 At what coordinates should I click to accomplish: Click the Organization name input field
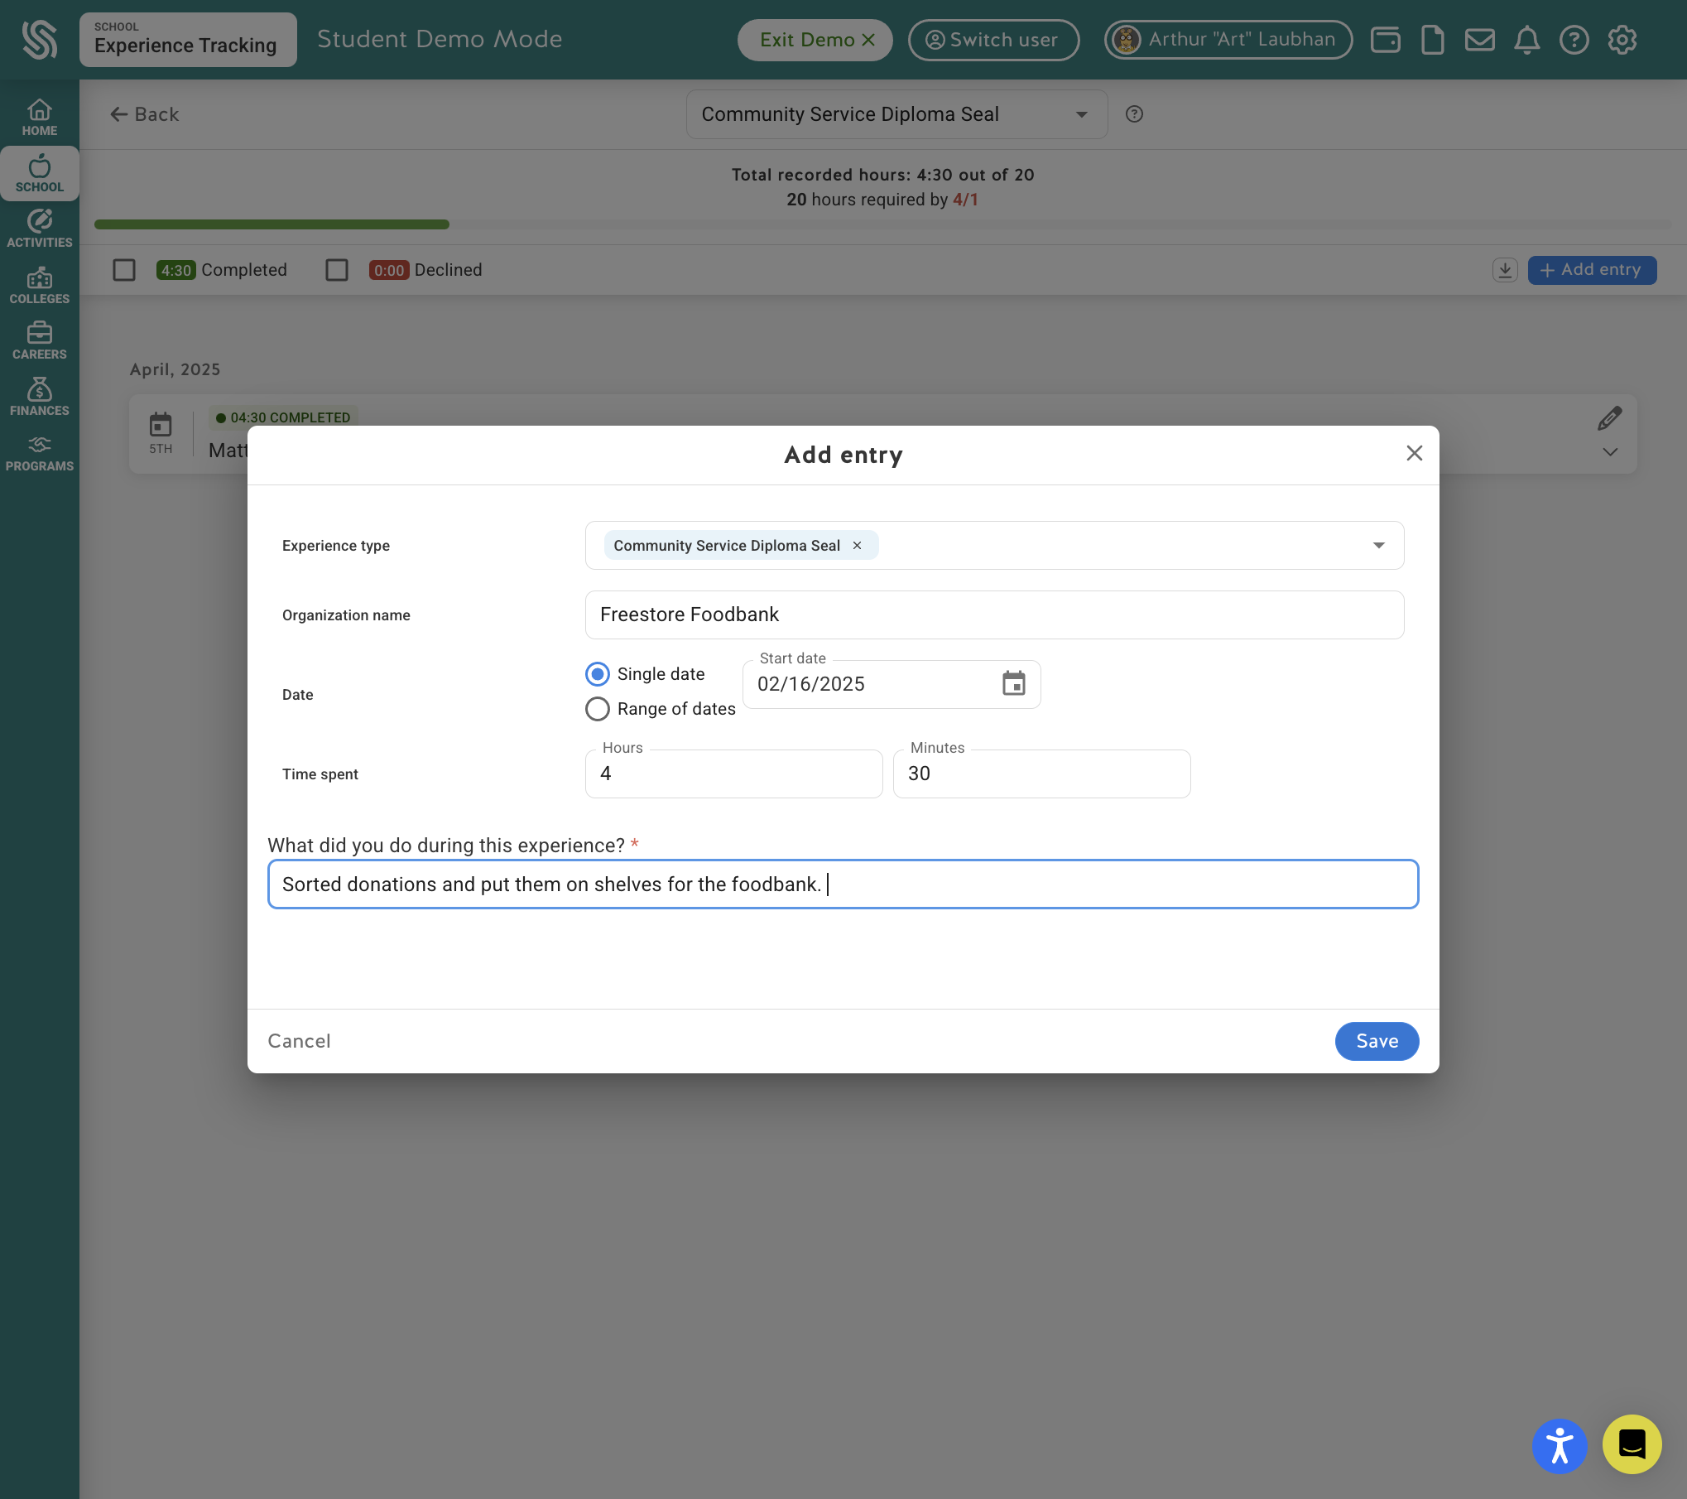(x=994, y=615)
